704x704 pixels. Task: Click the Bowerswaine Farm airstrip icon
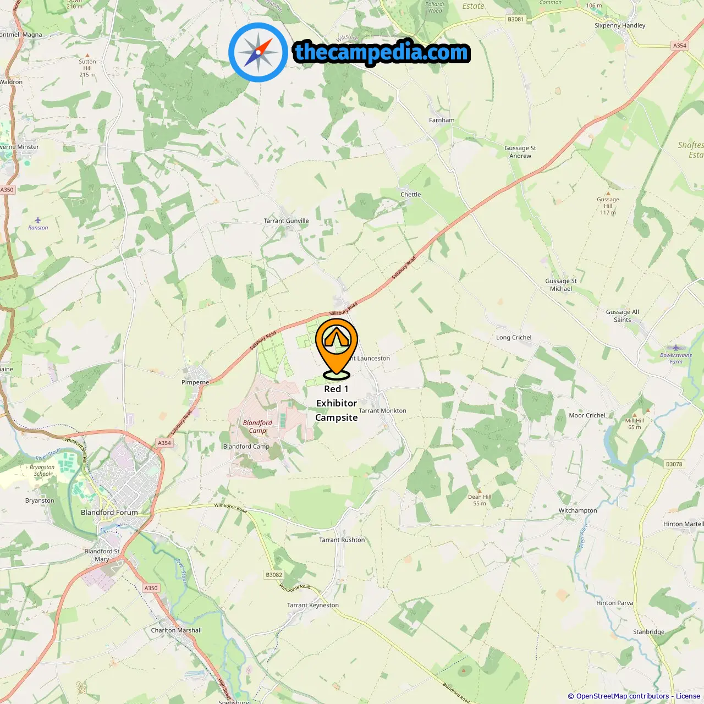click(676, 348)
